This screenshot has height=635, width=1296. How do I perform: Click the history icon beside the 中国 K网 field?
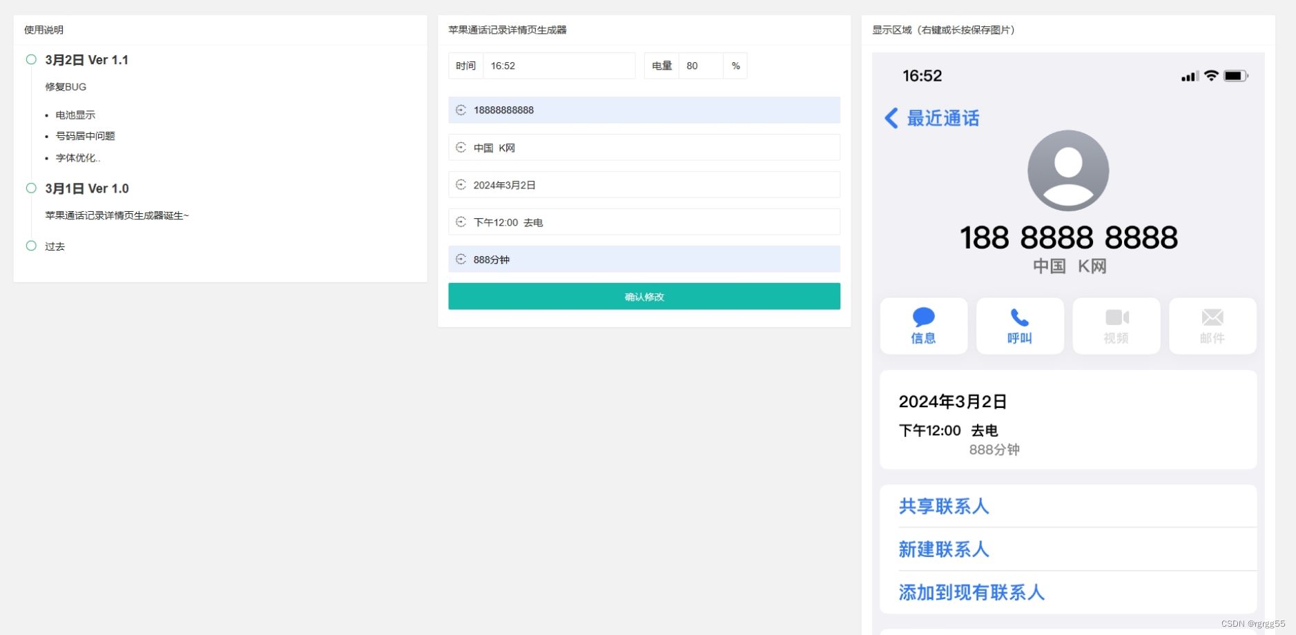coord(461,147)
